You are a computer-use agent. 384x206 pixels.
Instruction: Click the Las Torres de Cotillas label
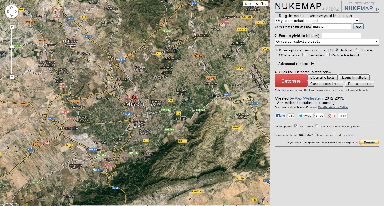point(47,64)
